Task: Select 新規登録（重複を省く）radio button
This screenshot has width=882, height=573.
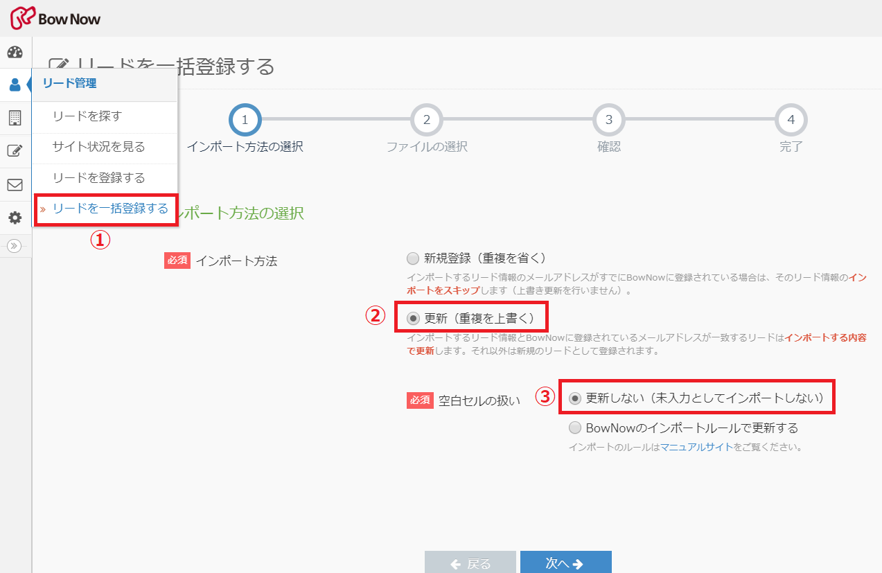Action: tap(413, 258)
